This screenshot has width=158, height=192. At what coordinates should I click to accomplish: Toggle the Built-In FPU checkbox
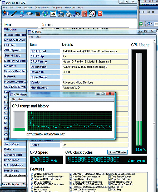click(x=109, y=187)
